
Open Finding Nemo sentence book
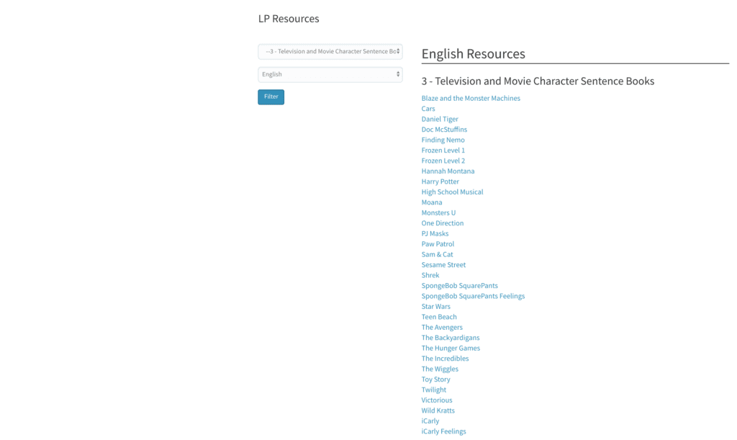pos(443,140)
